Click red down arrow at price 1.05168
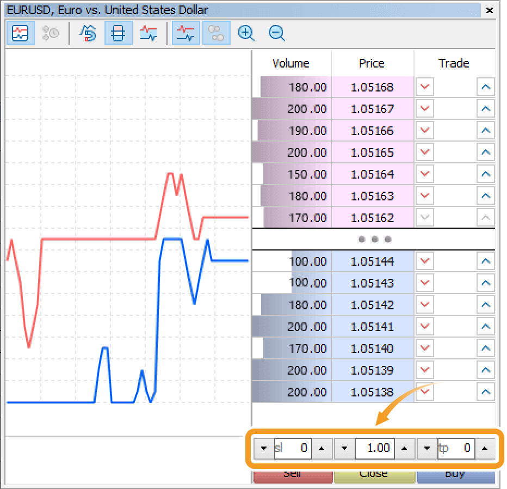Image resolution: width=507 pixels, height=489 pixels. (x=425, y=87)
